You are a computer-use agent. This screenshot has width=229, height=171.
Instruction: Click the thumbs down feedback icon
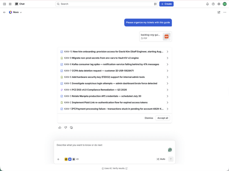coord(65,128)
